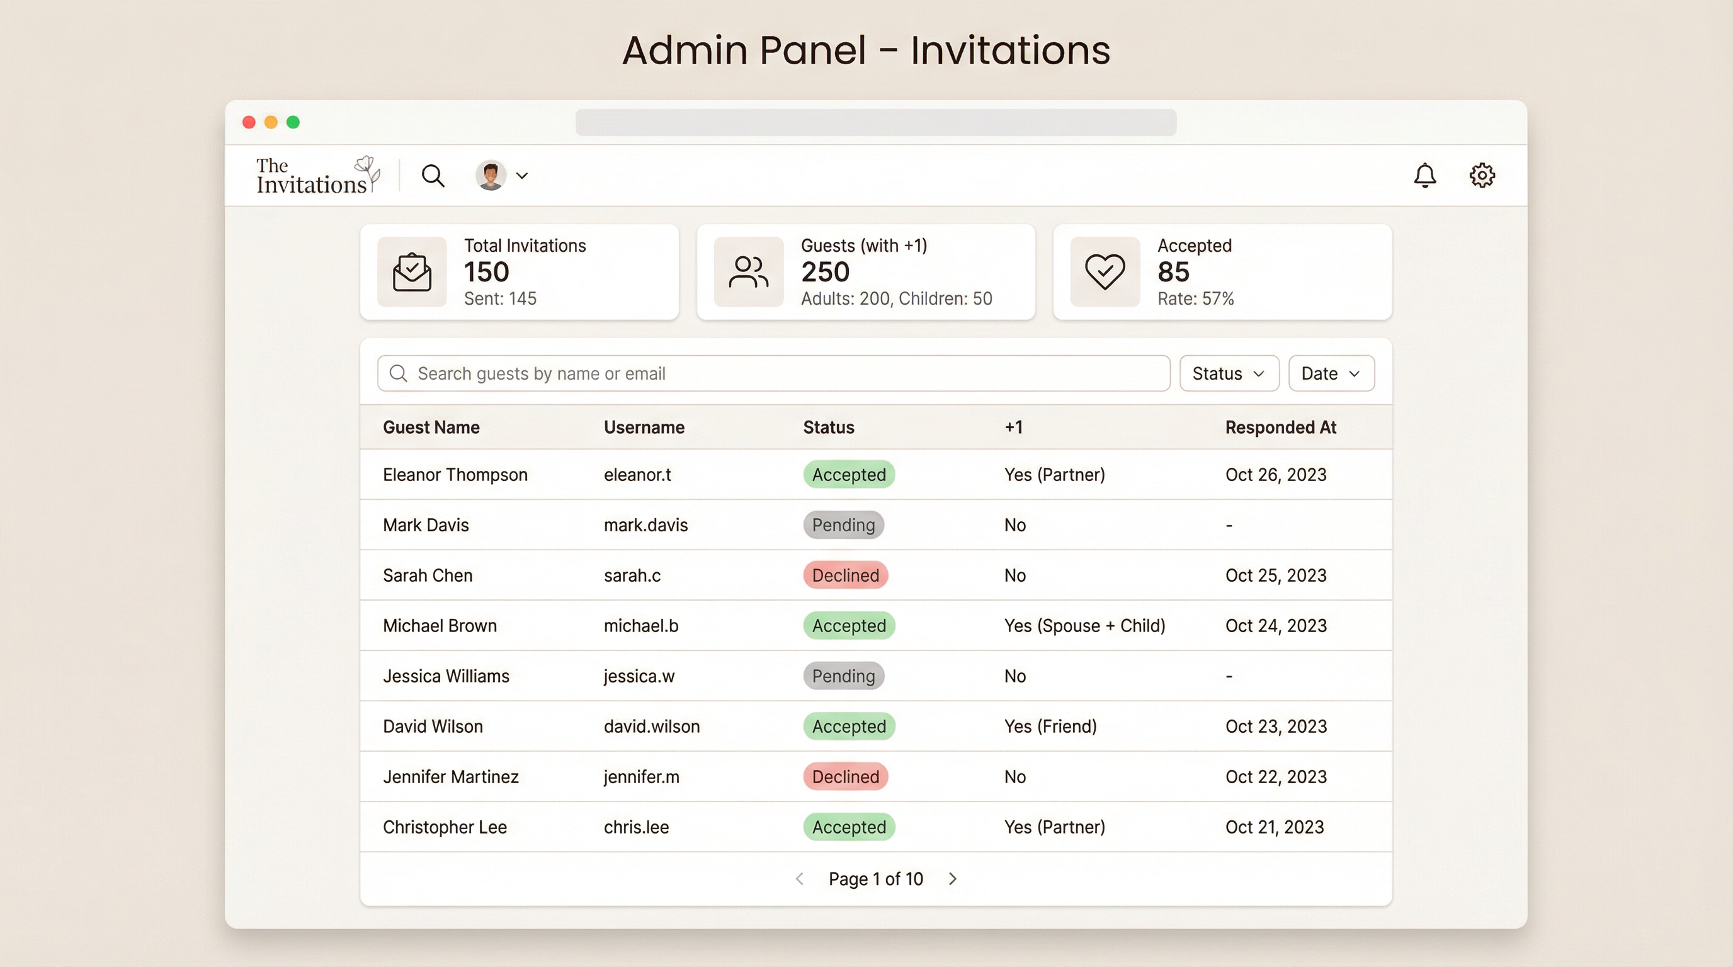The image size is (1733, 967).
Task: Click Mark Davis's Pending status badge
Action: (844, 524)
